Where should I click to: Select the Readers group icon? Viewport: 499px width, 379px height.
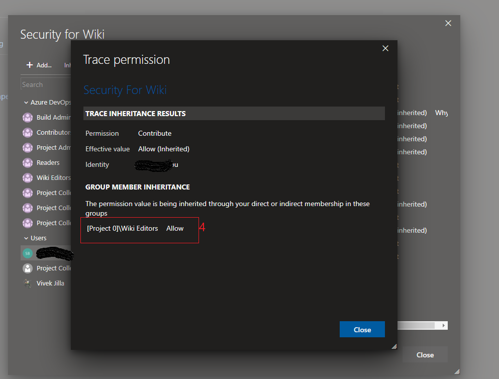point(28,163)
